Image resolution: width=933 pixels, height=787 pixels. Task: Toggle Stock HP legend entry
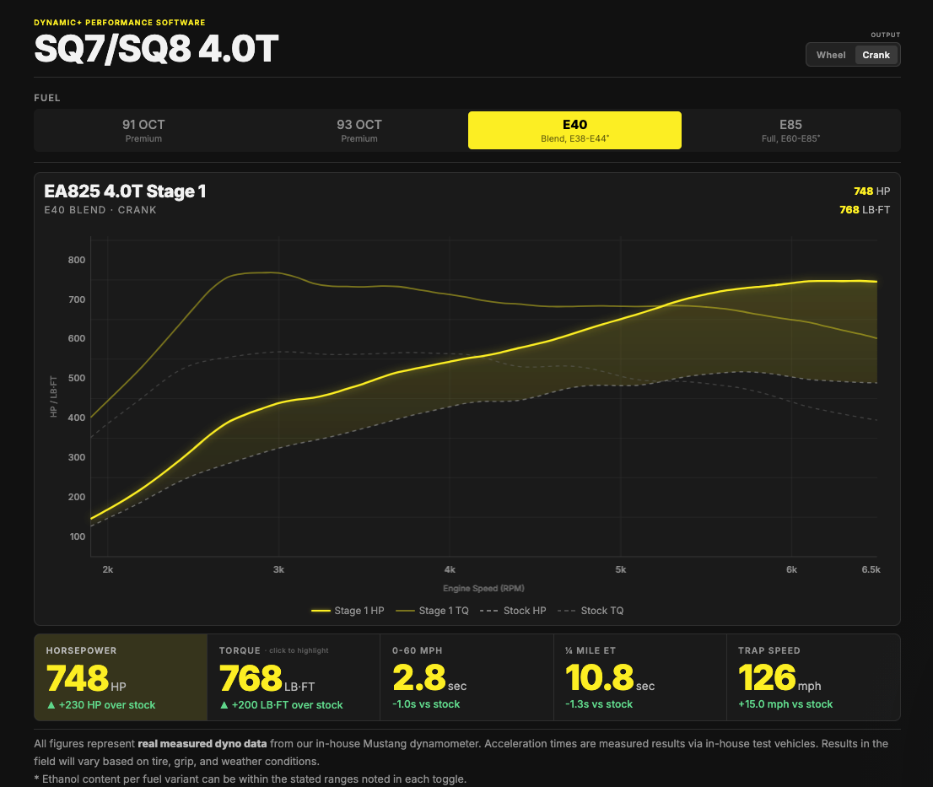click(x=513, y=611)
